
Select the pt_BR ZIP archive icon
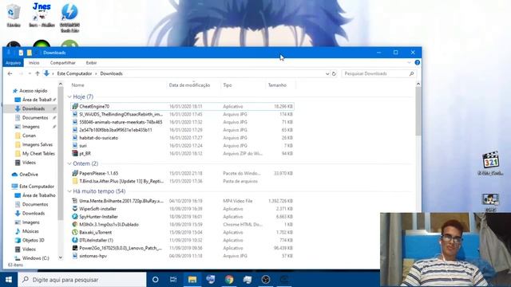click(75, 153)
